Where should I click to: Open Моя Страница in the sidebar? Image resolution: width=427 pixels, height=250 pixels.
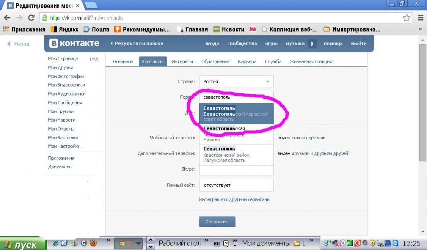point(63,59)
